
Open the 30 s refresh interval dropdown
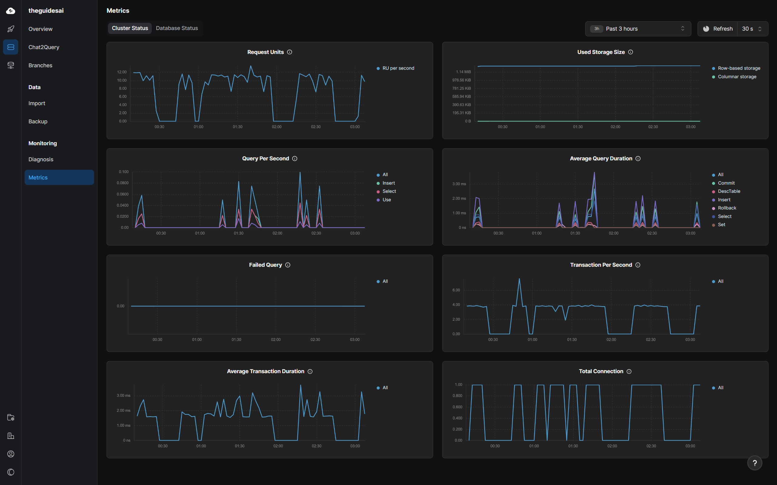752,29
